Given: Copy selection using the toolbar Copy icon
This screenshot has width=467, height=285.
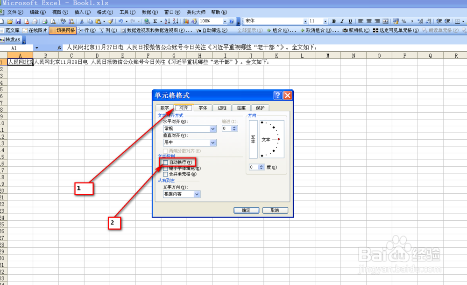Looking at the screenshot, I should pyautogui.click(x=90, y=21).
